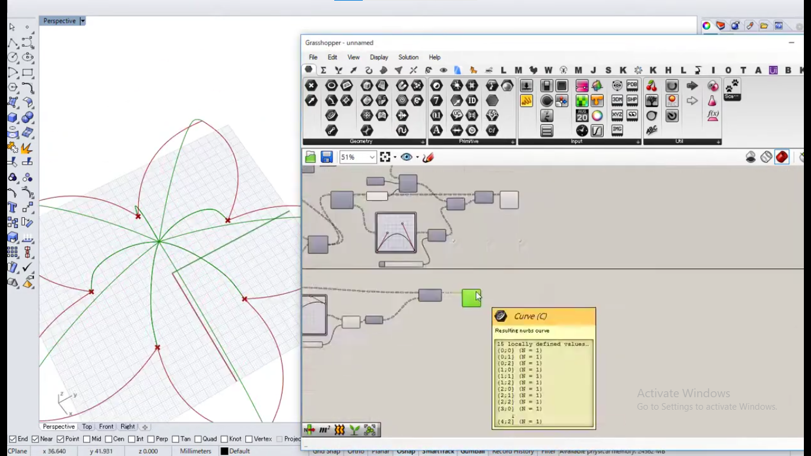This screenshot has height=456, width=811.
Task: Click the m² area widget icon
Action: click(324, 429)
